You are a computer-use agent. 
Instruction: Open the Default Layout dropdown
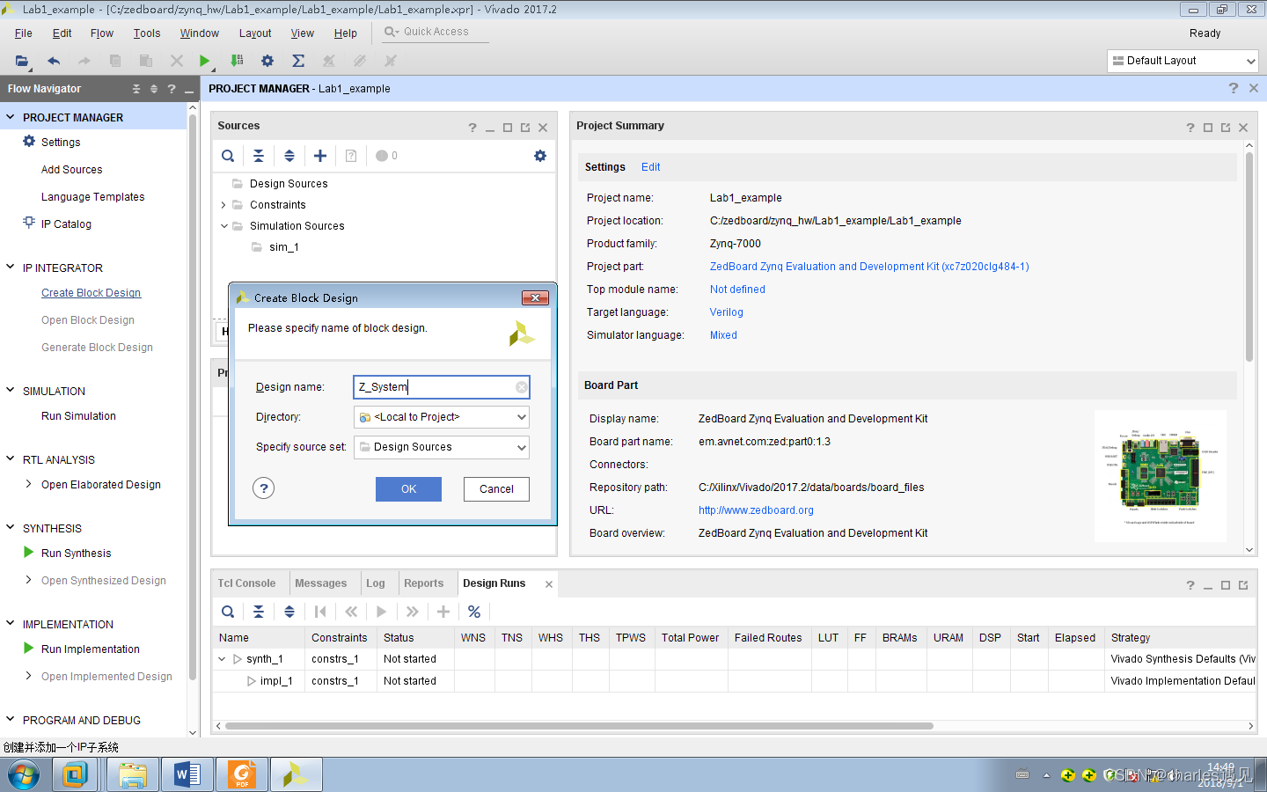click(1183, 61)
